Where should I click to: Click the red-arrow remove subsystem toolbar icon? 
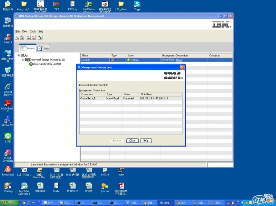pos(33,37)
